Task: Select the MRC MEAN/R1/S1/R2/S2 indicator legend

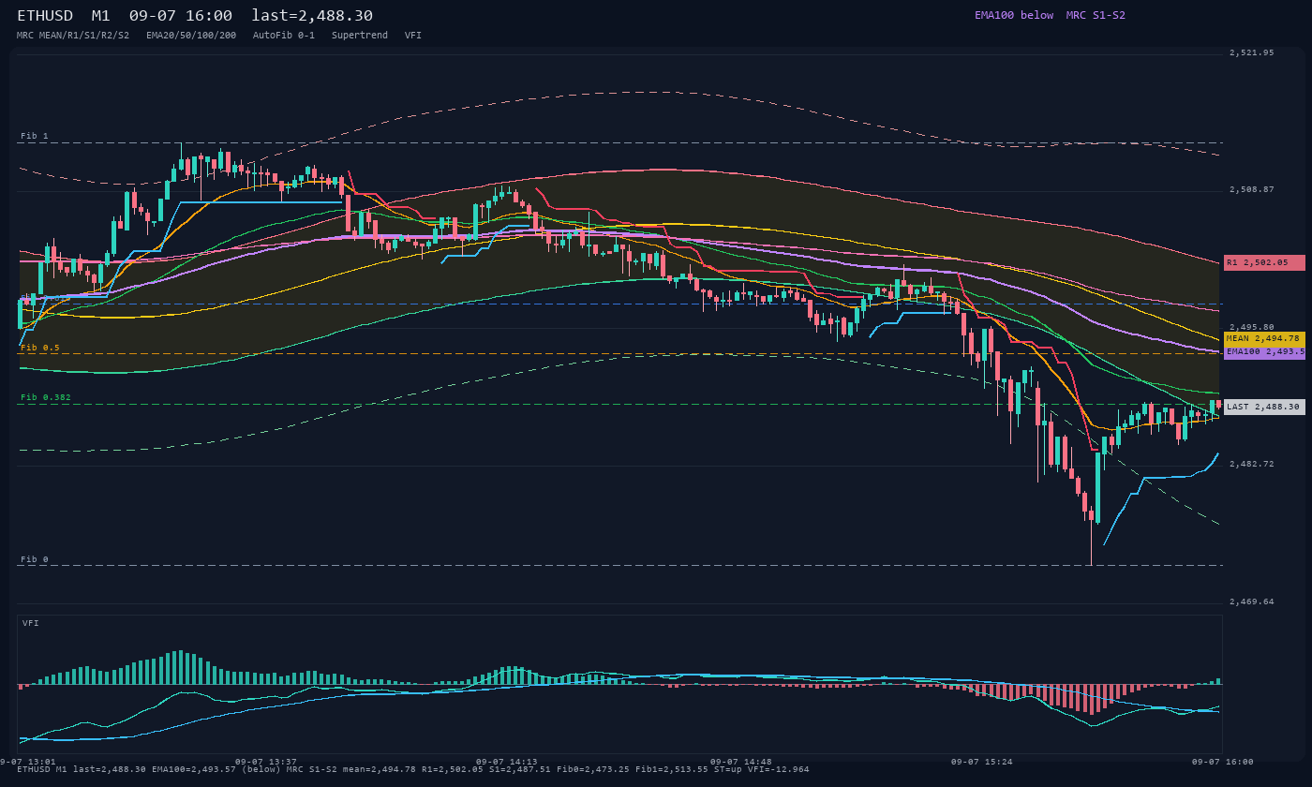Action: 73,36
